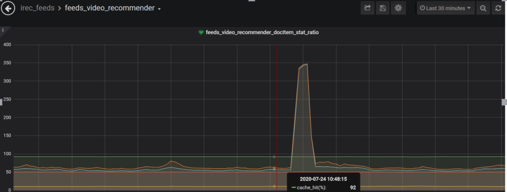Save dashboard with floppy disk icon
507x192 pixels.
383,8
